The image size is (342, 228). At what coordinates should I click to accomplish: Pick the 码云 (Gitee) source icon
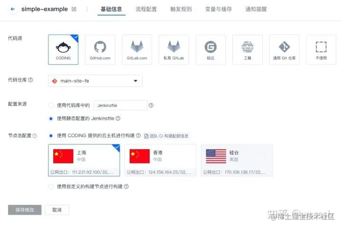tap(211, 49)
